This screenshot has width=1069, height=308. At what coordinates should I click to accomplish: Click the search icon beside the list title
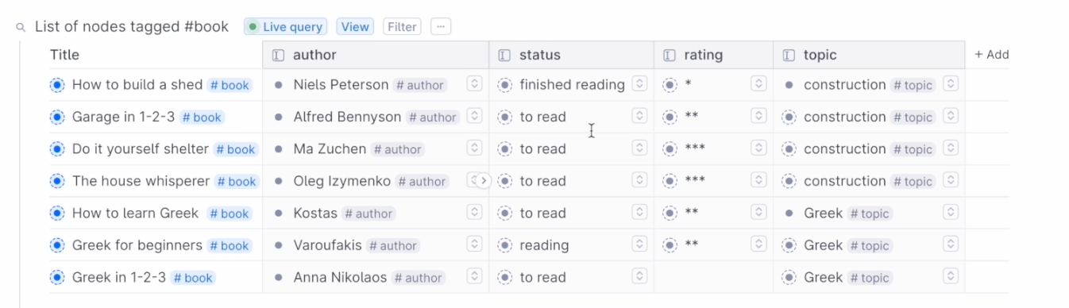[x=21, y=27]
